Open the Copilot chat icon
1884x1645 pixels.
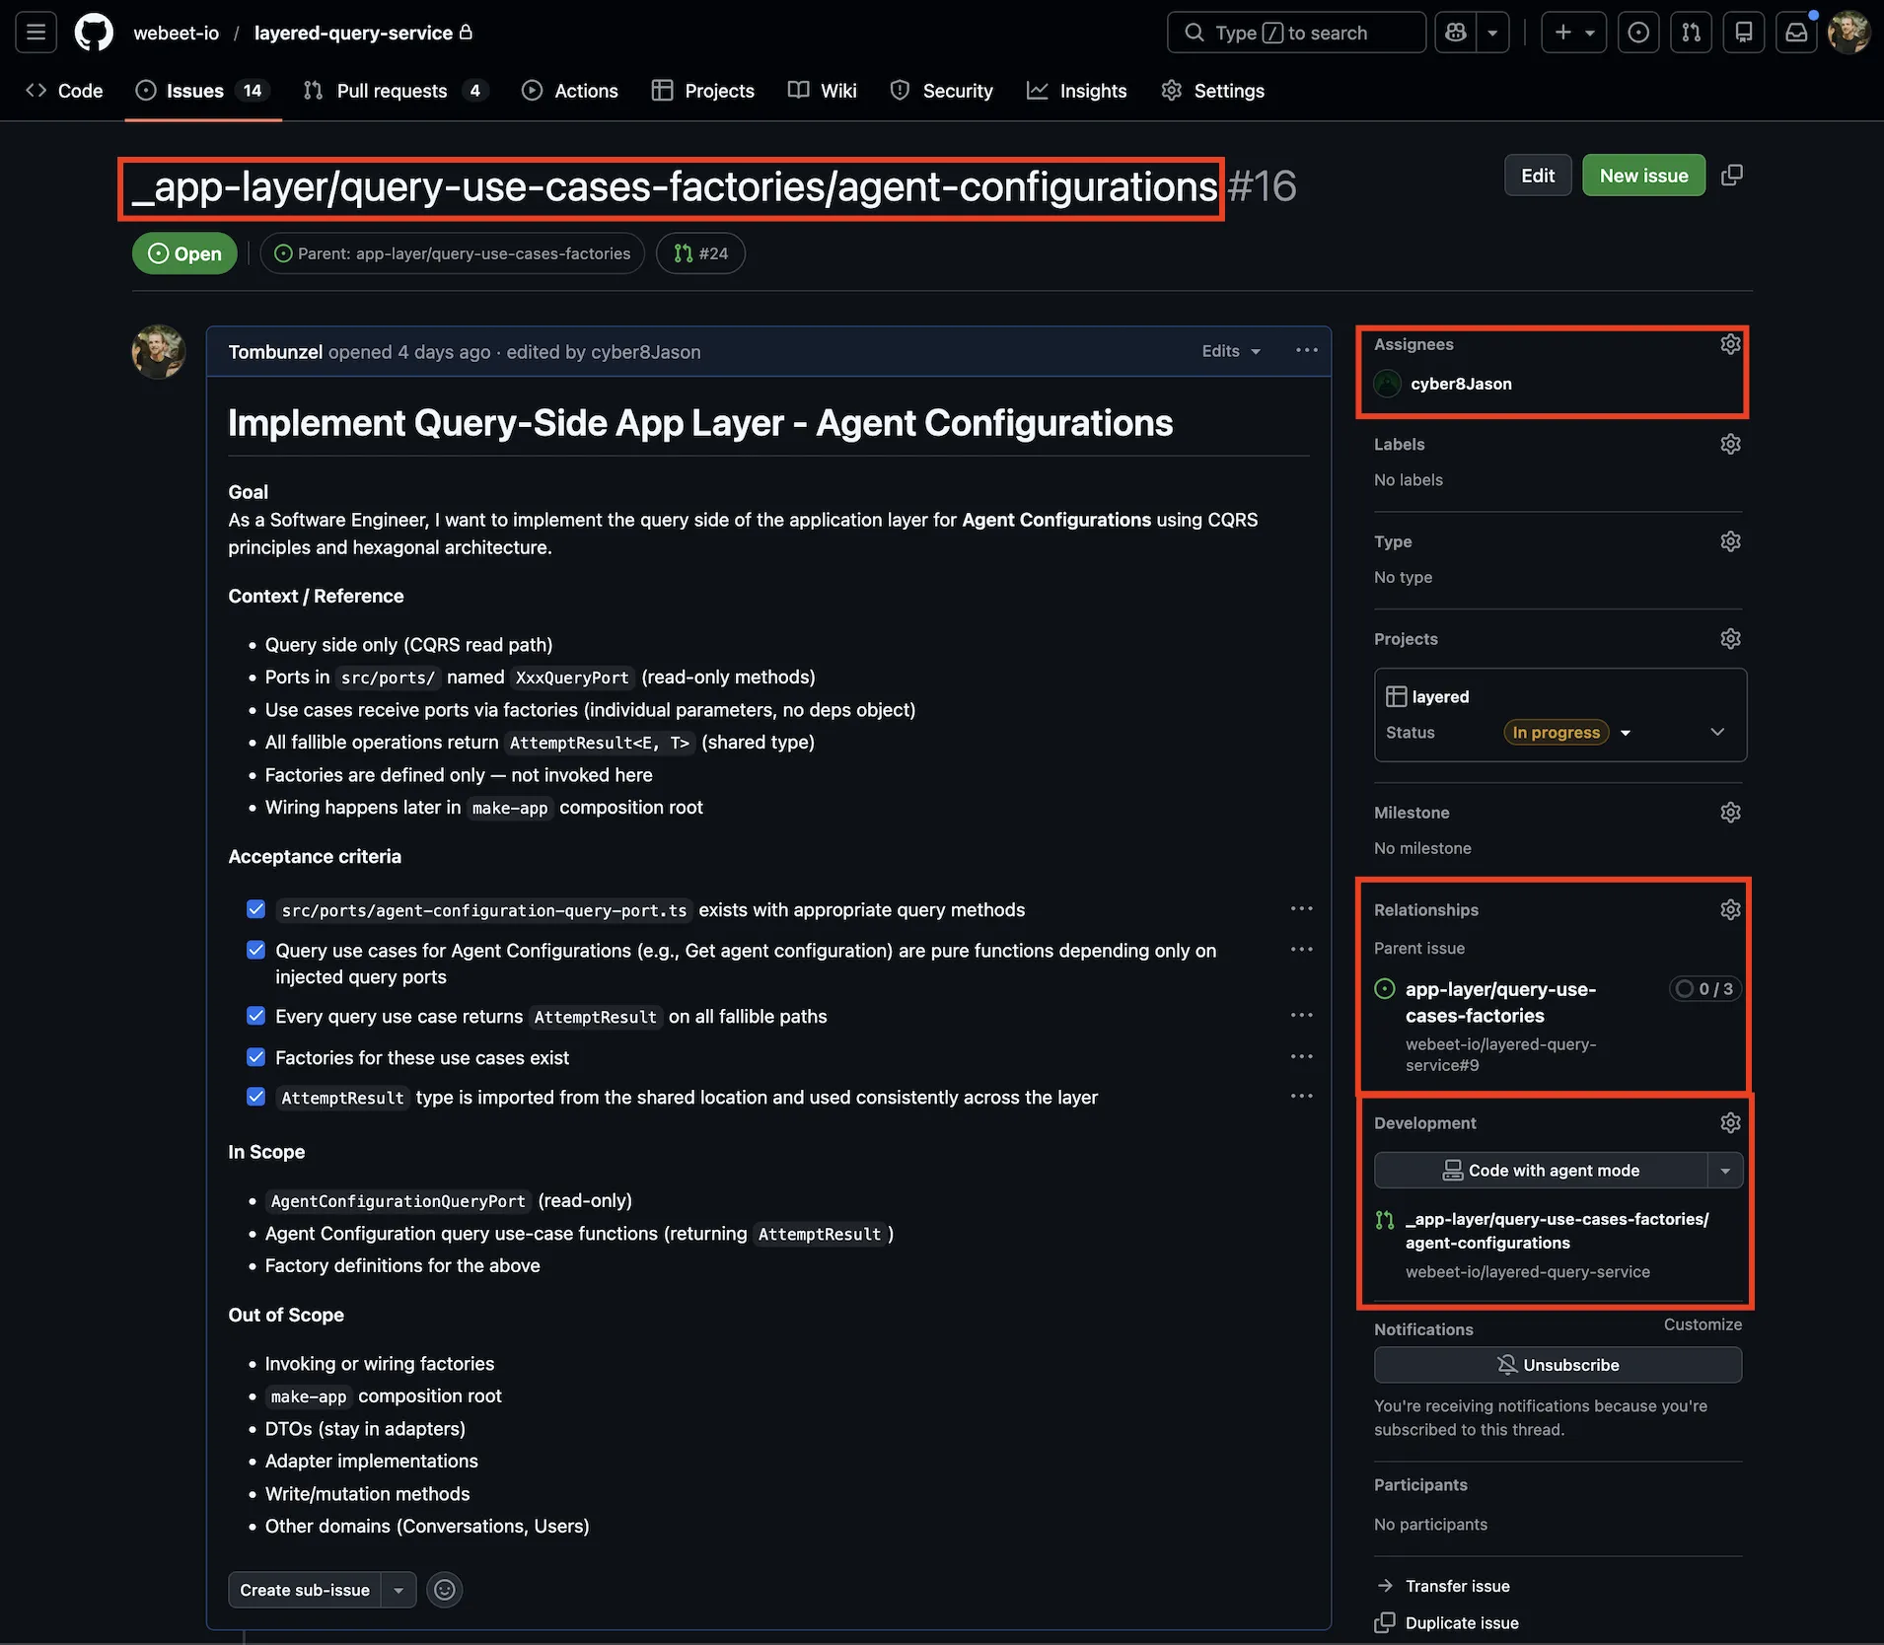(x=1455, y=32)
